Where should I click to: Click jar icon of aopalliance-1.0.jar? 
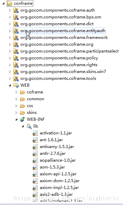click(35, 160)
